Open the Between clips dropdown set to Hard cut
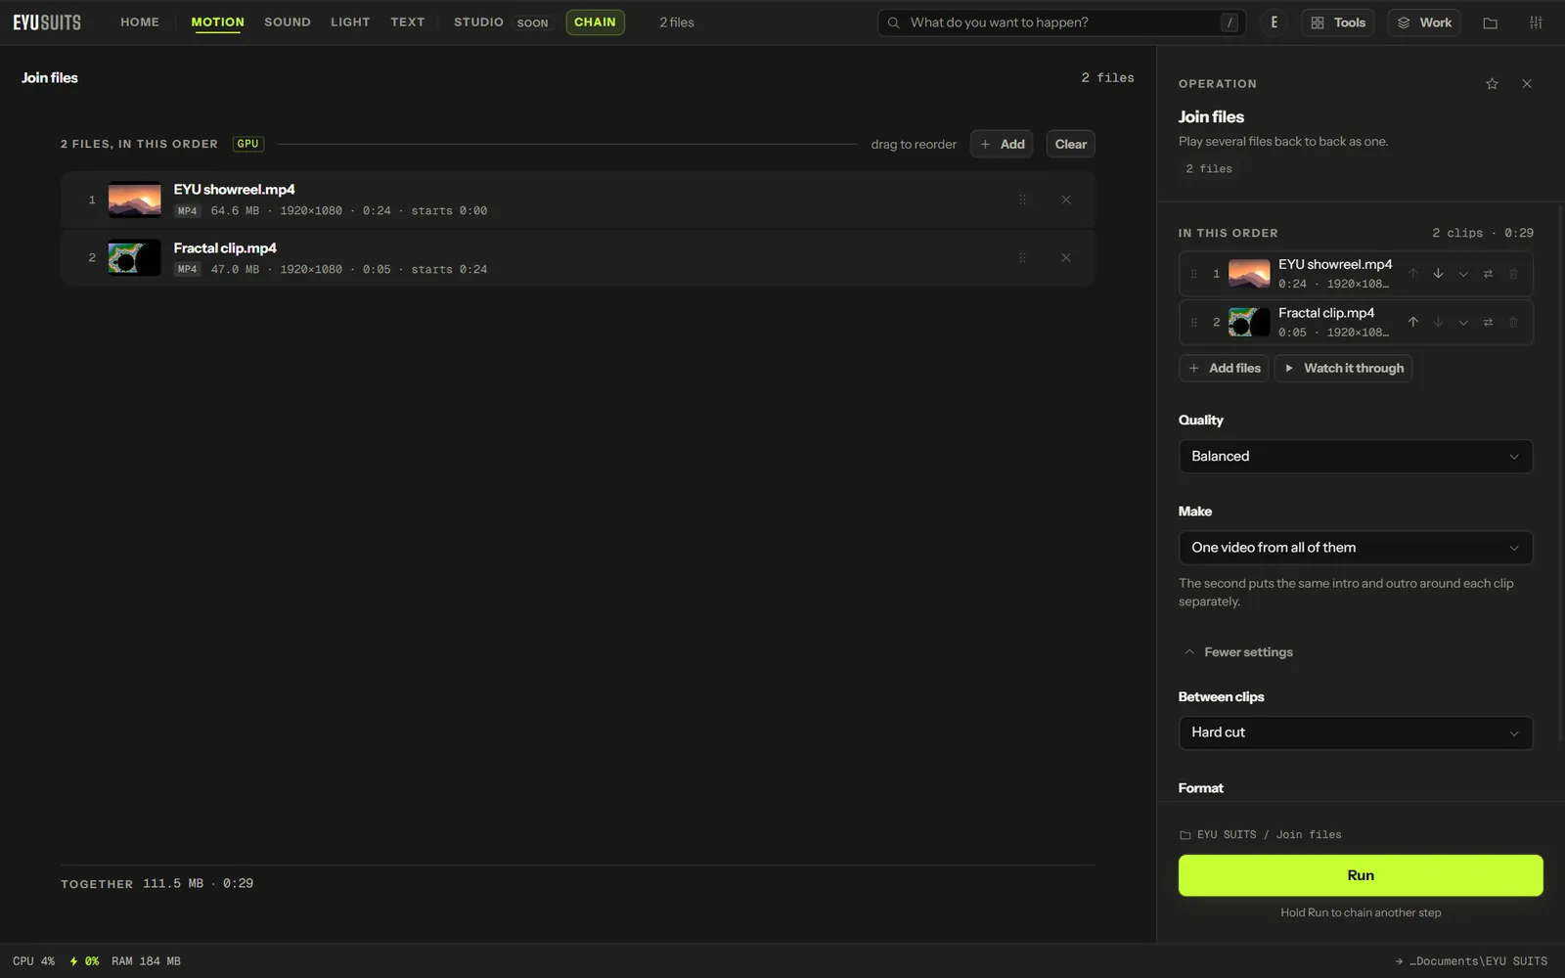Image resolution: width=1565 pixels, height=978 pixels. coord(1355,733)
